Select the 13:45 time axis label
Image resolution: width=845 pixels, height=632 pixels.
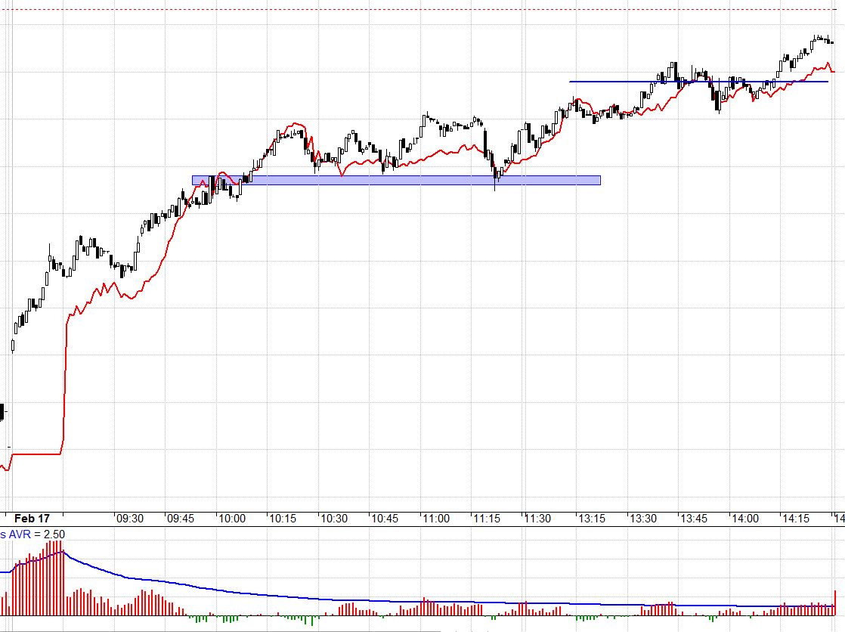(x=694, y=519)
